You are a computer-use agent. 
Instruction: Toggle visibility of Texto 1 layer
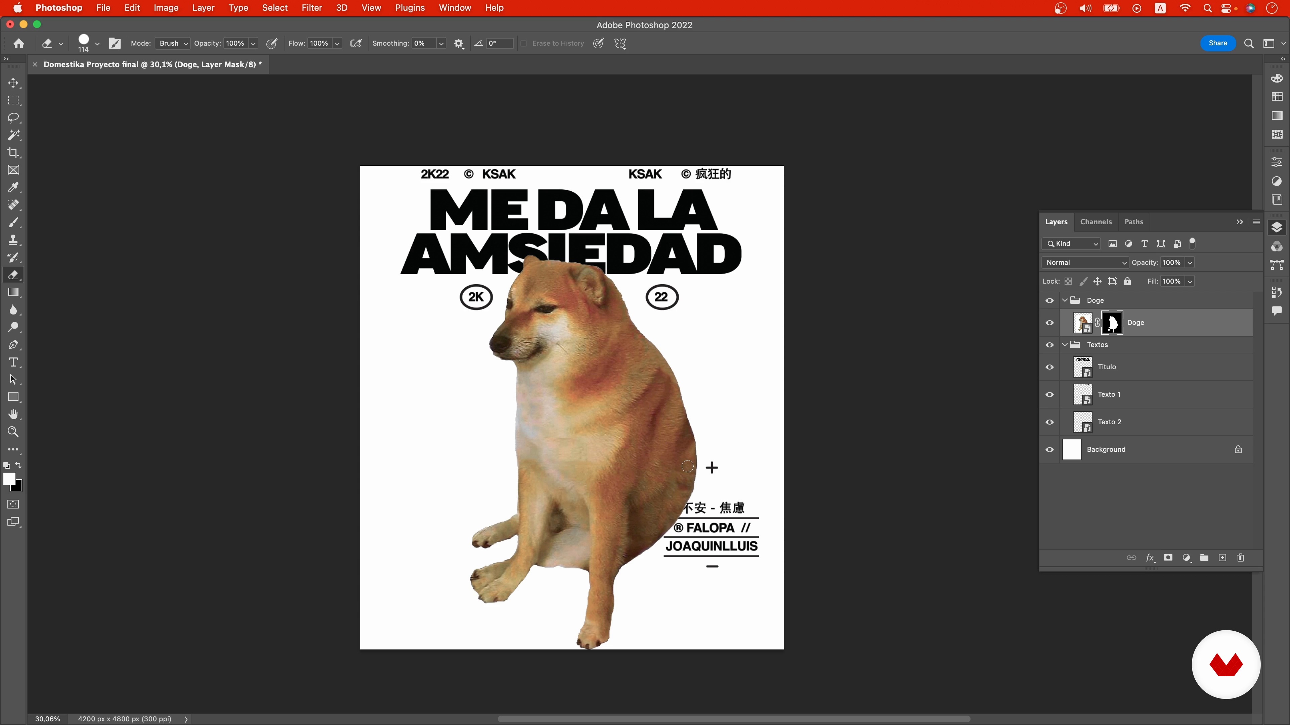[1049, 394]
